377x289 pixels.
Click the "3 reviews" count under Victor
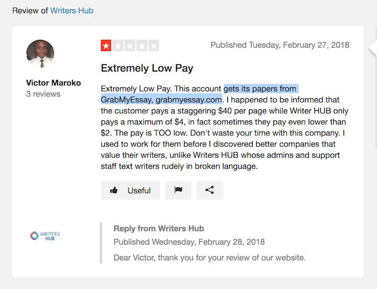pos(43,94)
